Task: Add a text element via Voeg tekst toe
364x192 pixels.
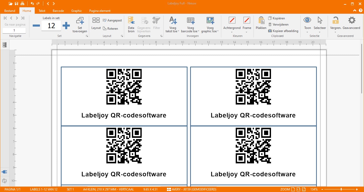Action: tap(173, 25)
